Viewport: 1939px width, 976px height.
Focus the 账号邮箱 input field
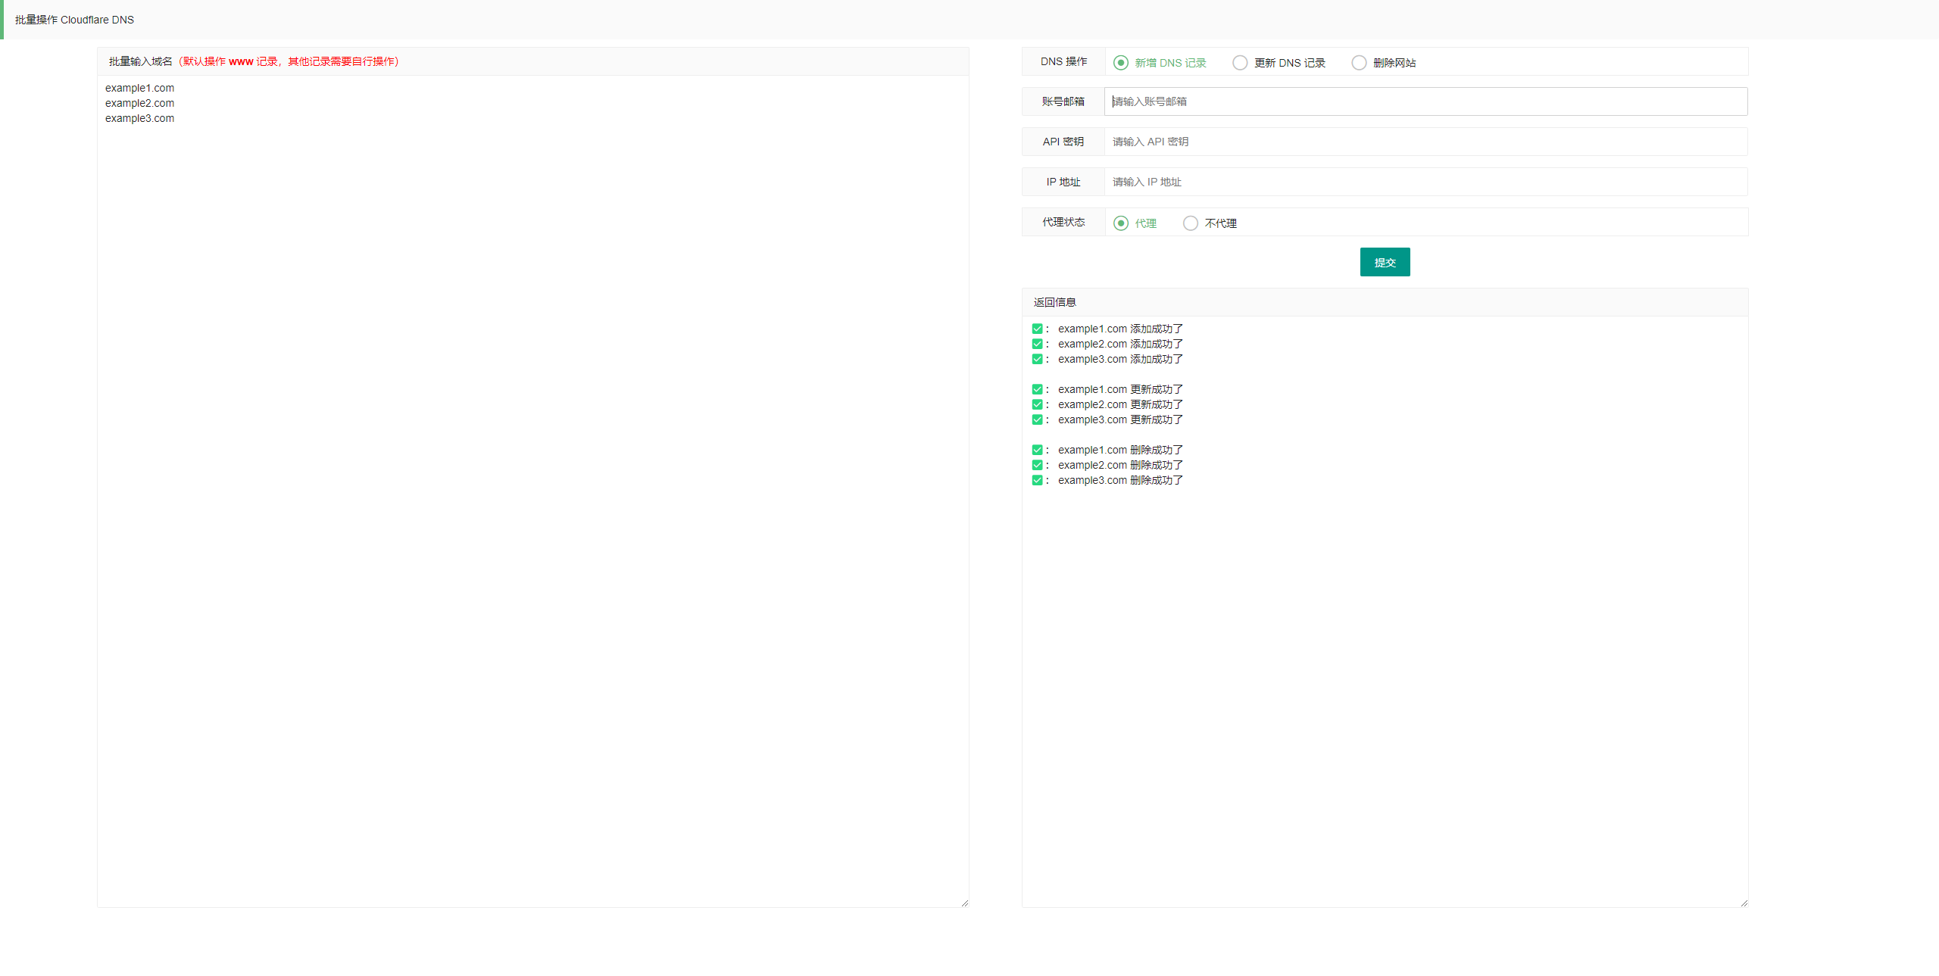pyautogui.click(x=1425, y=101)
